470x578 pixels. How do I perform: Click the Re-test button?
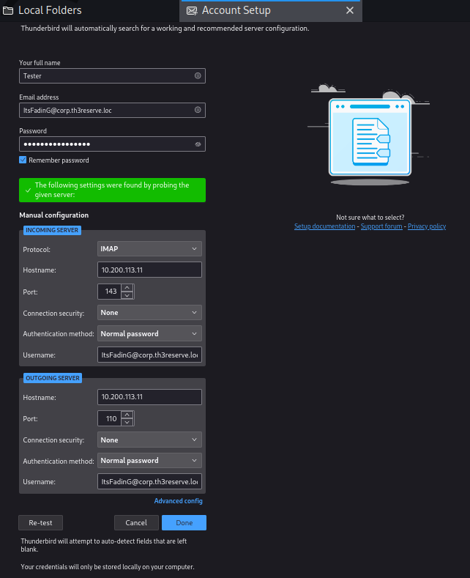point(40,522)
